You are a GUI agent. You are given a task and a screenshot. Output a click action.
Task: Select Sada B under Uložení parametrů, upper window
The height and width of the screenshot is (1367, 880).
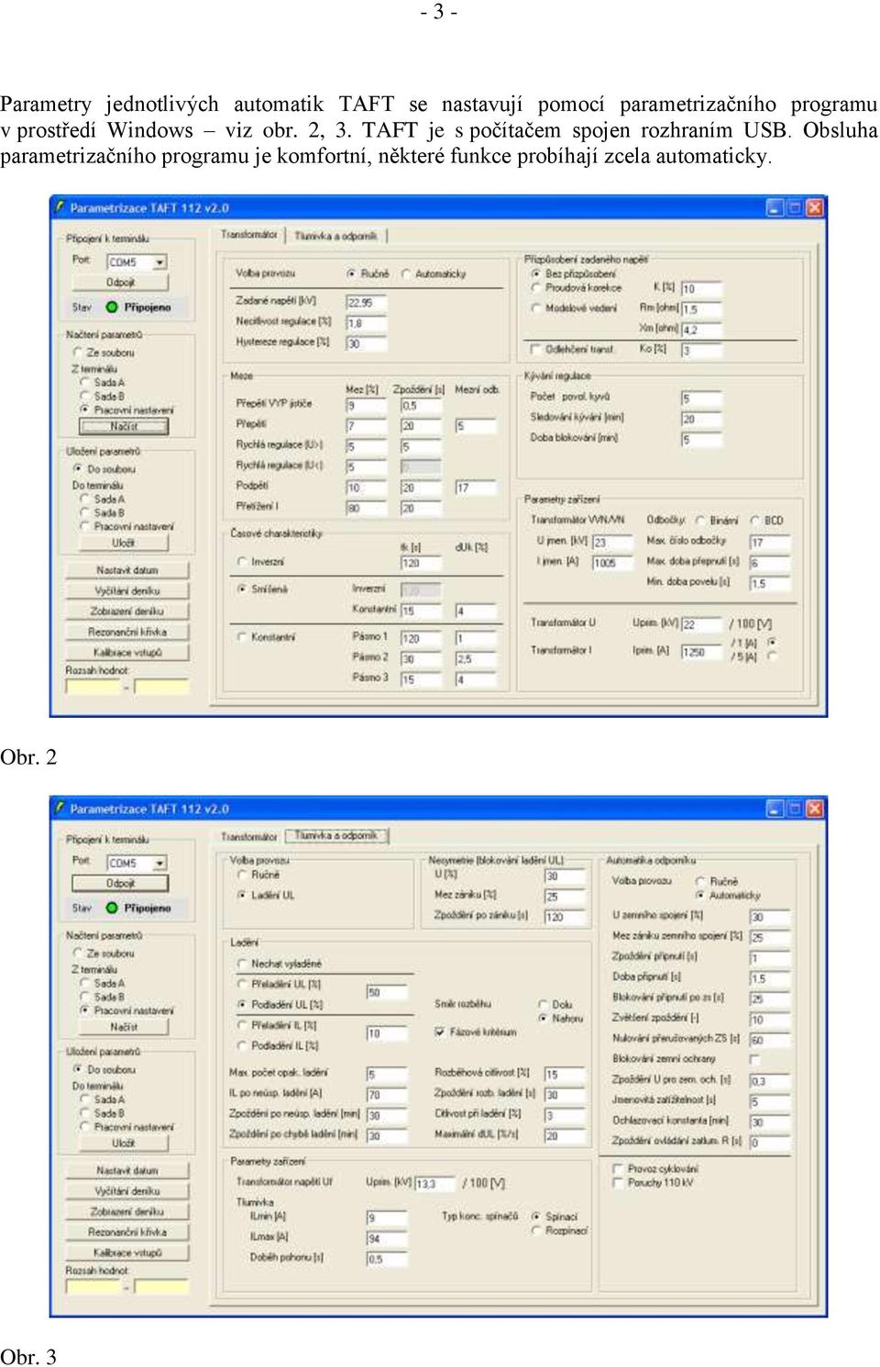click(x=85, y=513)
